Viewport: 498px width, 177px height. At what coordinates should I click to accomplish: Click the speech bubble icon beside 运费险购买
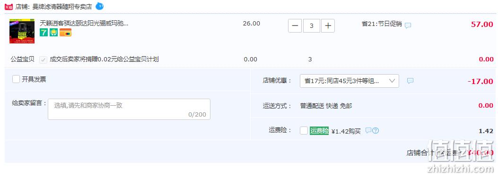coord(368,130)
